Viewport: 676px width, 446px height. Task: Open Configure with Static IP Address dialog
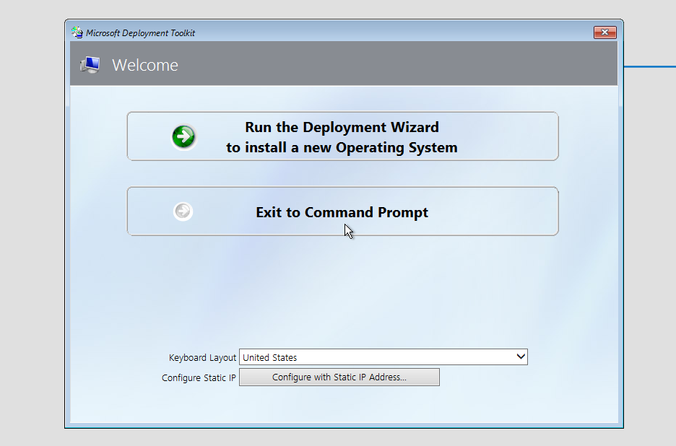[x=339, y=377]
